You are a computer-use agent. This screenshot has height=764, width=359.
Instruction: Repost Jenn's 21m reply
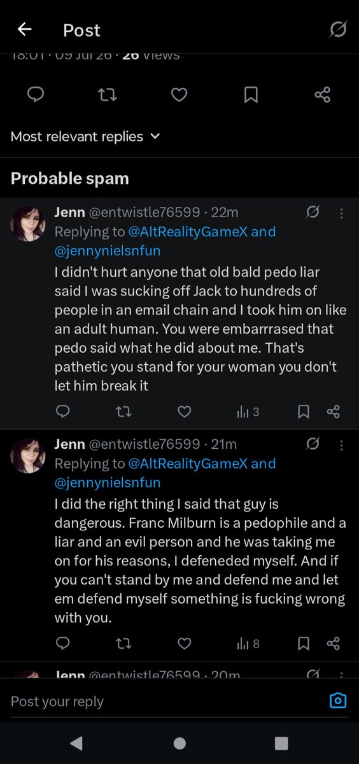123,644
